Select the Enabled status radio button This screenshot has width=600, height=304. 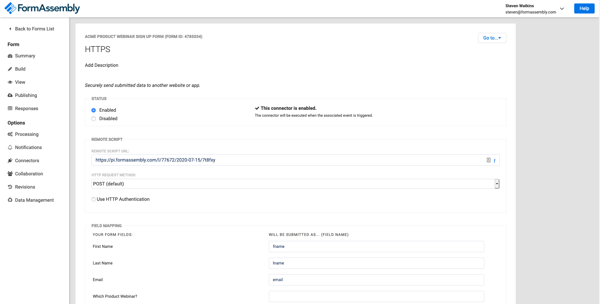coord(93,110)
